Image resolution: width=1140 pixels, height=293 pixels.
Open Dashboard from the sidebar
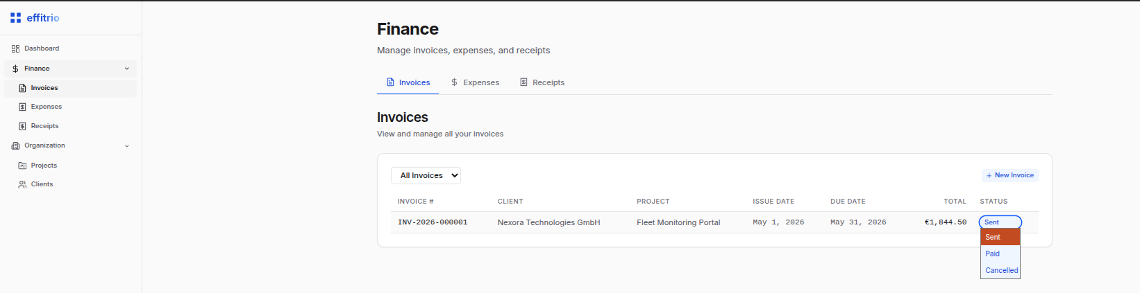71,48
